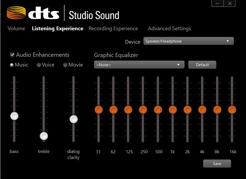Minimize the DTS Studio Sound window
The width and height of the screenshot is (246, 179).
tap(217, 3)
